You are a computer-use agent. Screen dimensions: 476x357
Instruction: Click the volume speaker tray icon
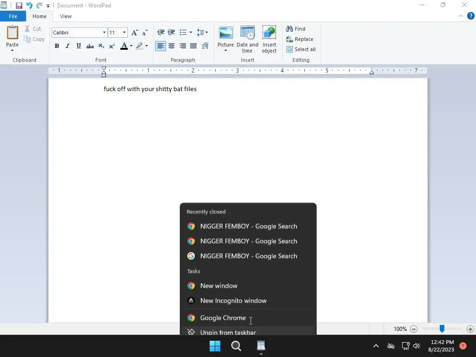416,346
